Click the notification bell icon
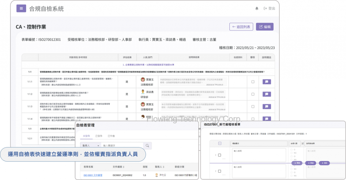 pos(257,9)
